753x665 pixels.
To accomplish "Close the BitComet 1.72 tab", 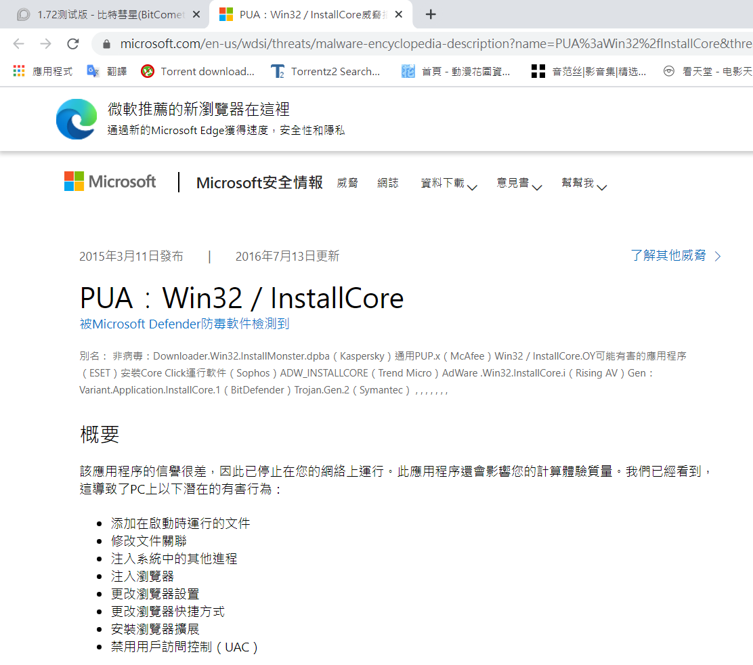I will (x=196, y=14).
